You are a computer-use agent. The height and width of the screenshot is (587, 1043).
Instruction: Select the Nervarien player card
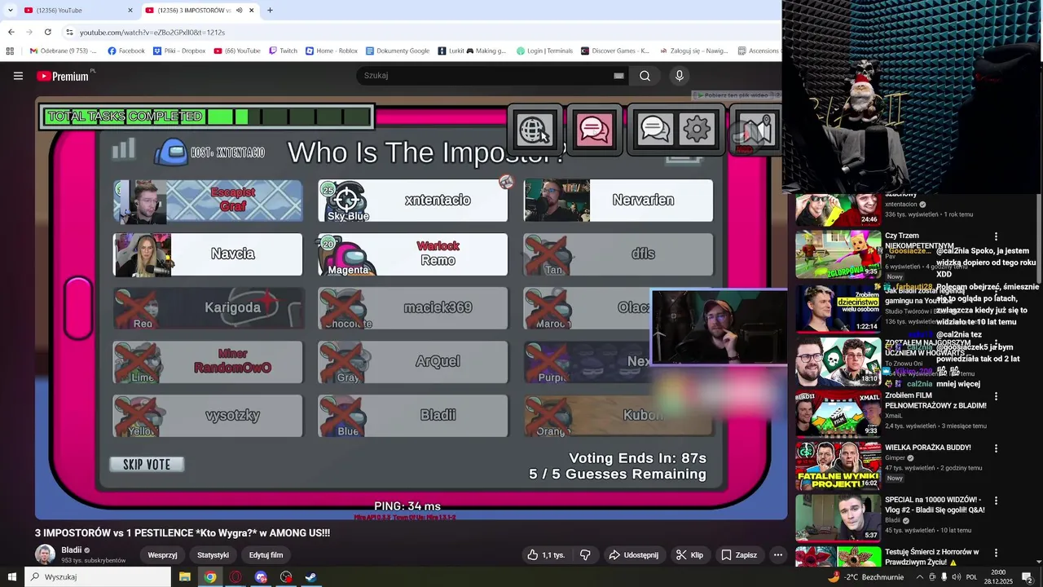(x=618, y=201)
